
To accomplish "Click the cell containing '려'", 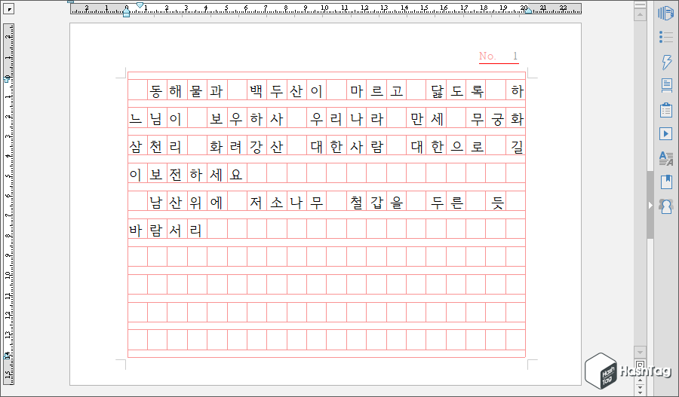I will (237, 145).
